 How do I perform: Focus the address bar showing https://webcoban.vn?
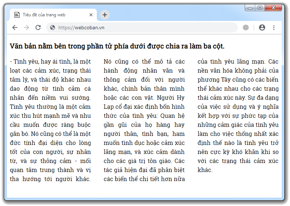(145, 27)
